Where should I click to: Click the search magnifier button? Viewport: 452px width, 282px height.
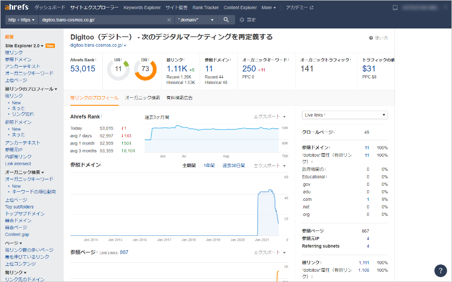226,19
